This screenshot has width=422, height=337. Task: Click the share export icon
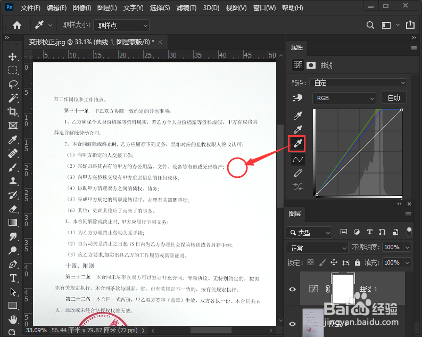click(410, 25)
